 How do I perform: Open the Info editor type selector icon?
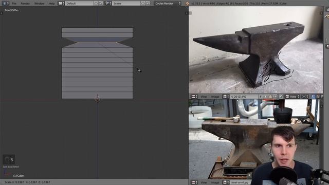(5, 4)
